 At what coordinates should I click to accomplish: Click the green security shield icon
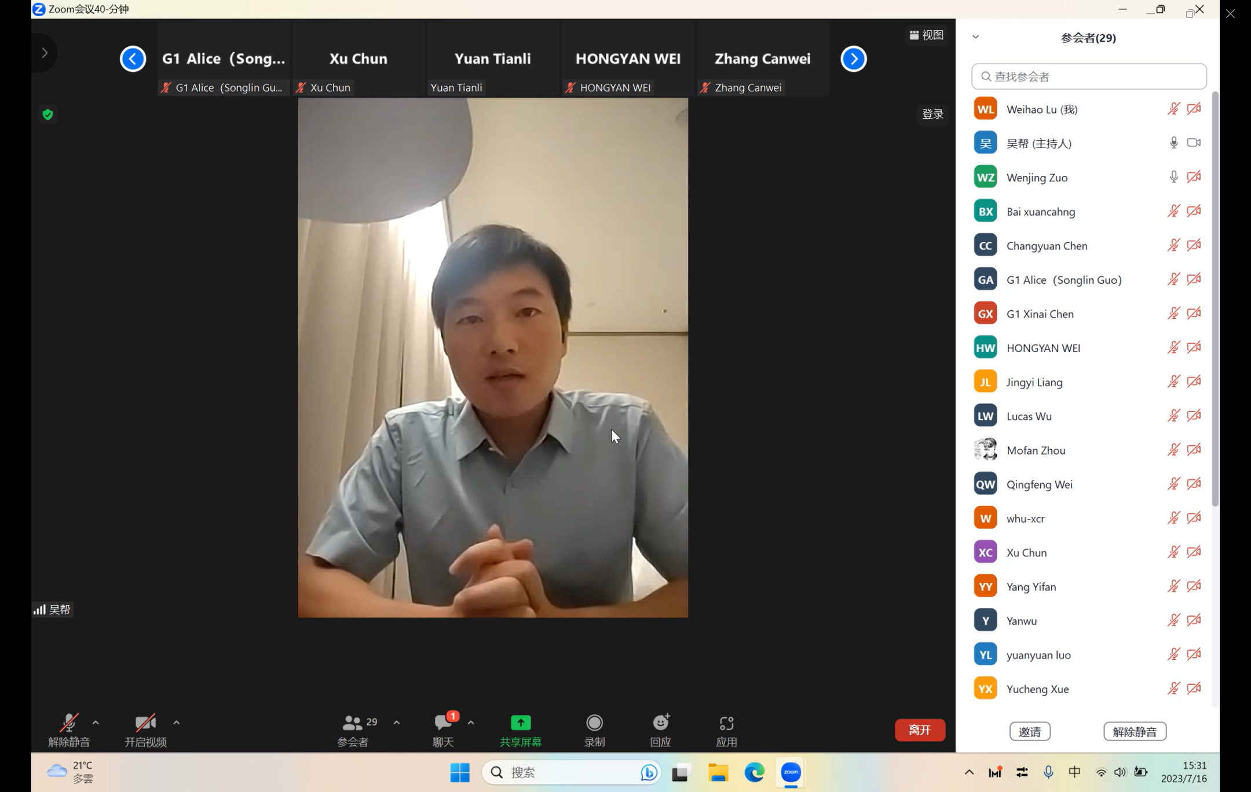point(48,115)
